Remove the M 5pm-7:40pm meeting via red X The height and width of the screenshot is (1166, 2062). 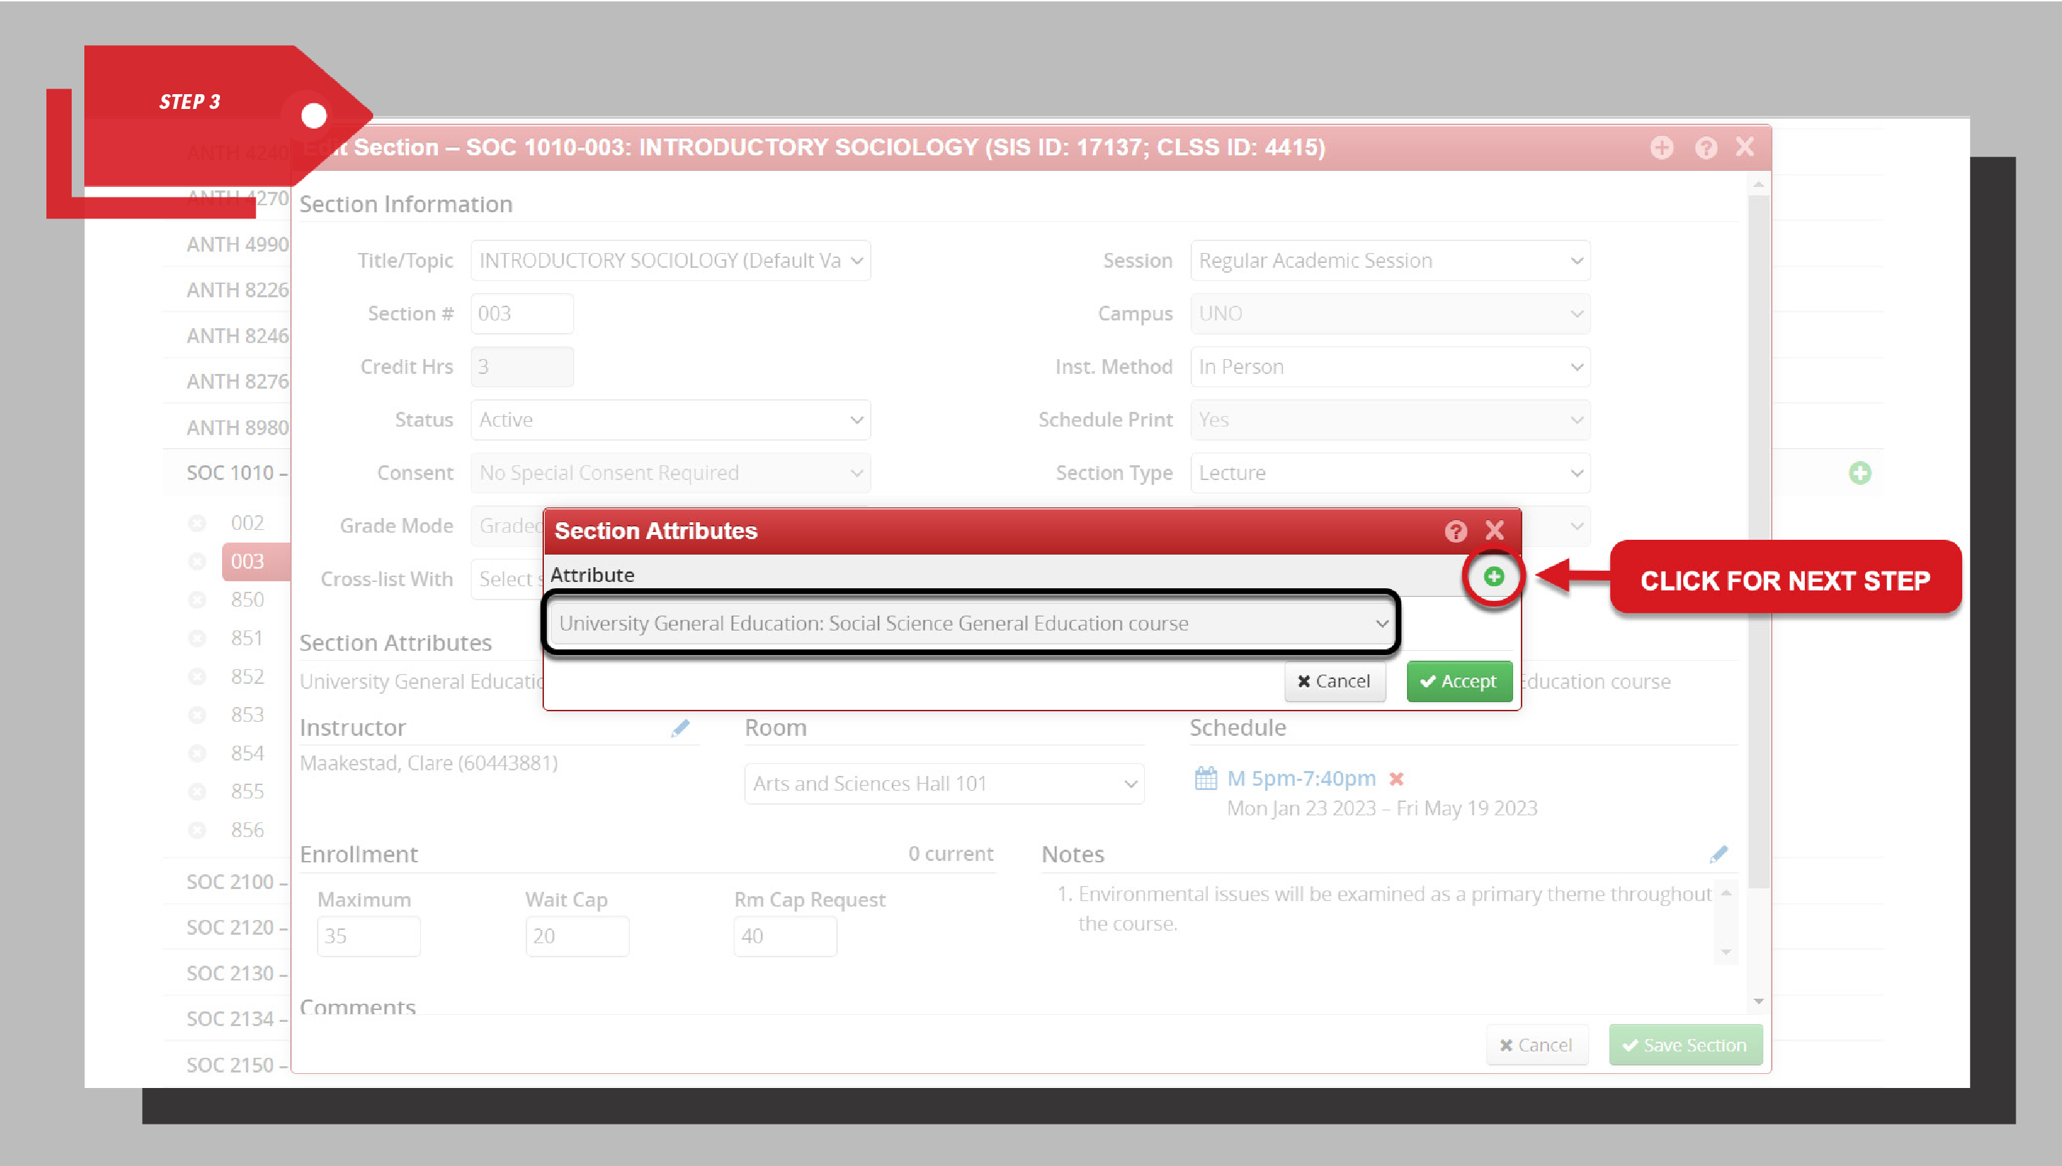(x=1396, y=779)
